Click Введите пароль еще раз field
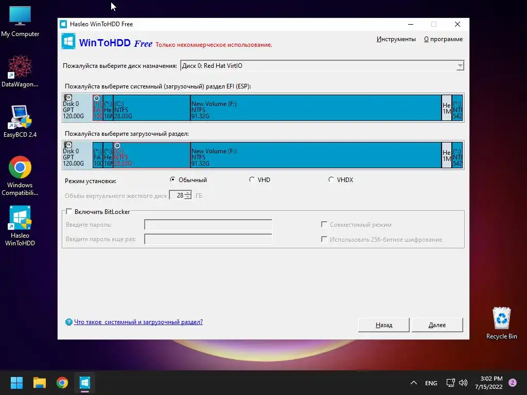The image size is (527, 395). (208, 239)
